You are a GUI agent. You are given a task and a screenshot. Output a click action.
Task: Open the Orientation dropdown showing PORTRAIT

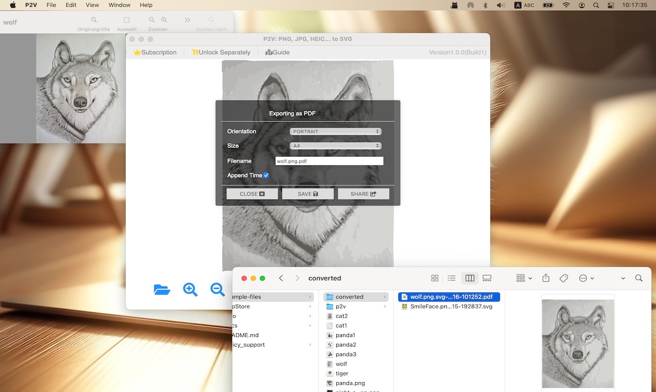(335, 131)
